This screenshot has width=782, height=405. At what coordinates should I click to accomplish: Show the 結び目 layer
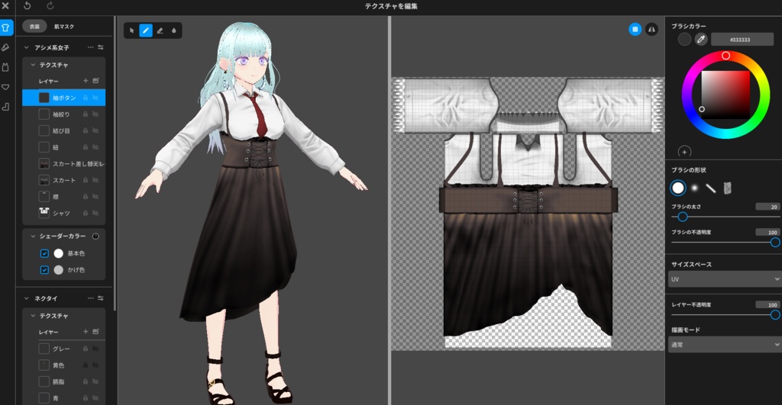click(95, 130)
